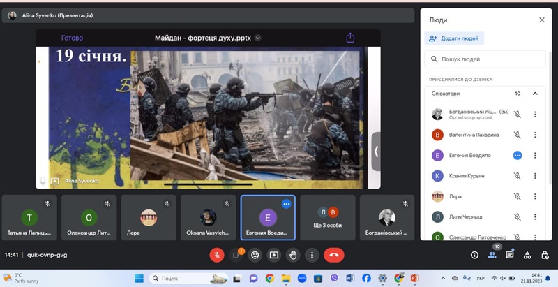The height and width of the screenshot is (287, 558).
Task: Open Facebook from the taskbar
Action: click(366, 278)
